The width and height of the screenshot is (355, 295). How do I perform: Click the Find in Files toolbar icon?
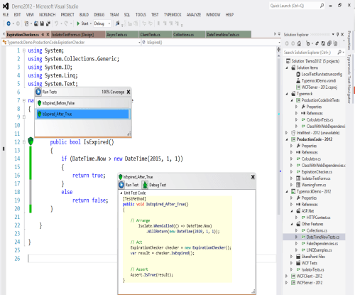[x=117, y=23]
